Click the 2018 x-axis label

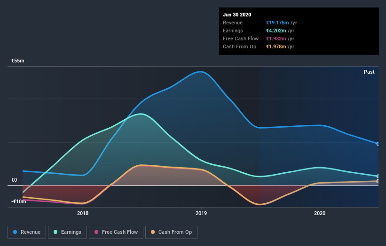coord(83,213)
